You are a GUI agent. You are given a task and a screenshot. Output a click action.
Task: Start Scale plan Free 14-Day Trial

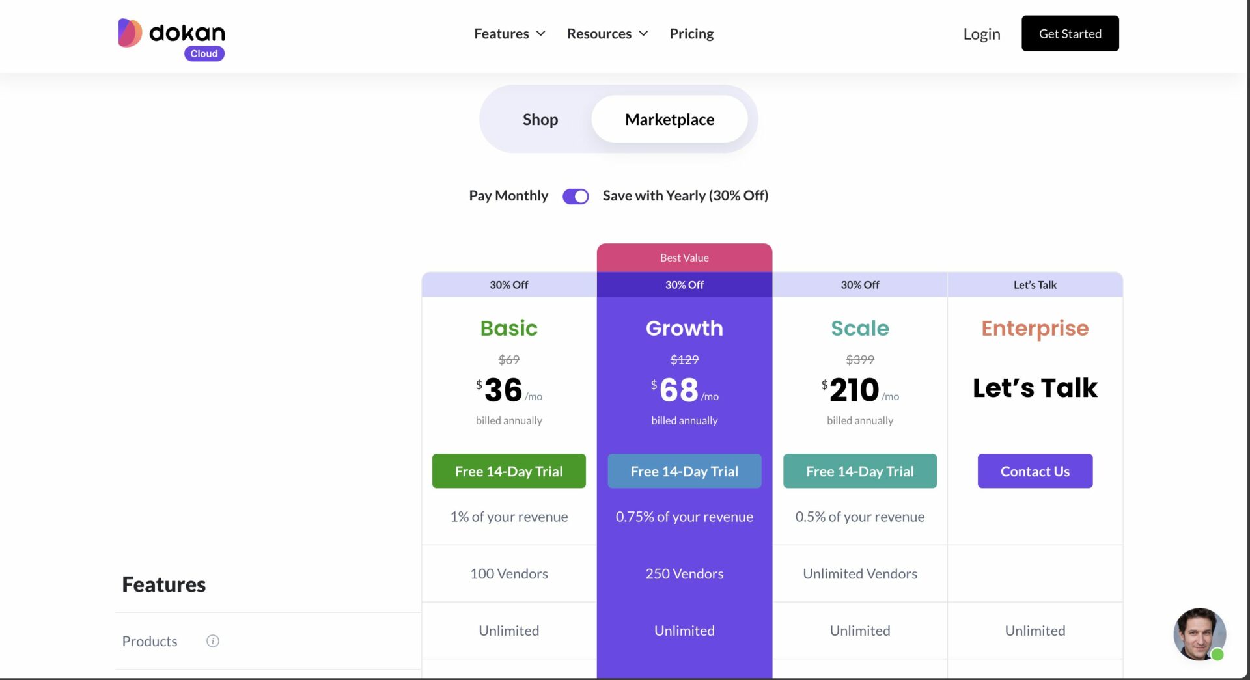coord(859,471)
